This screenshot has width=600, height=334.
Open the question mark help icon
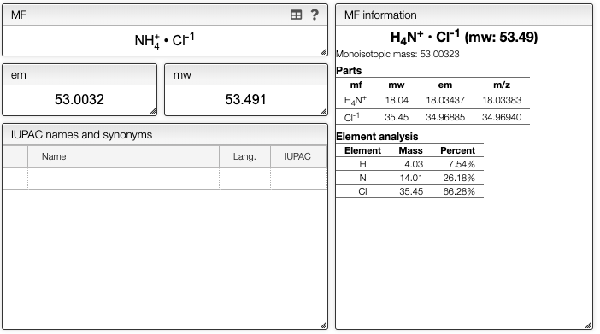[315, 15]
